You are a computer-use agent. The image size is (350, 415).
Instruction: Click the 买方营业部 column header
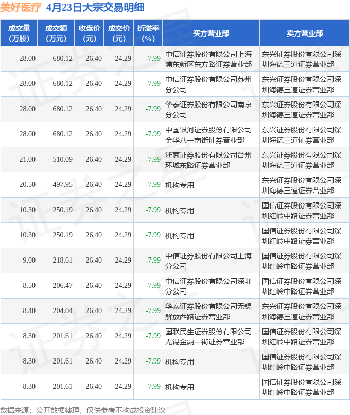(x=211, y=33)
